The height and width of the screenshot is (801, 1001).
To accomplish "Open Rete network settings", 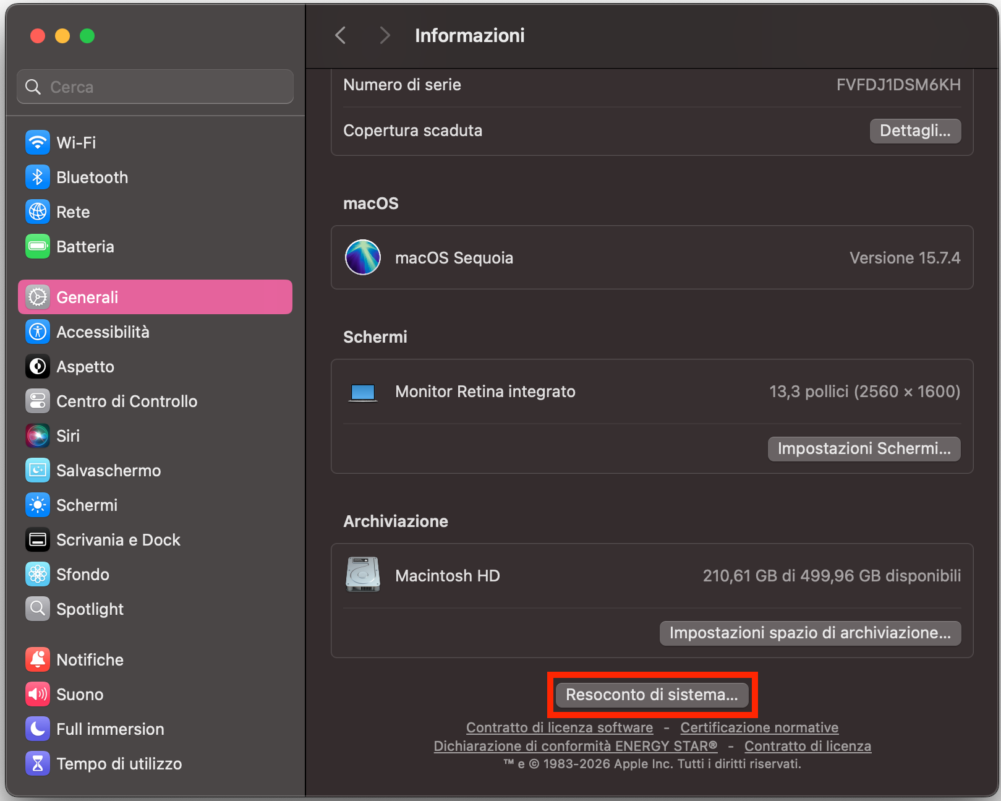I will tap(38, 212).
